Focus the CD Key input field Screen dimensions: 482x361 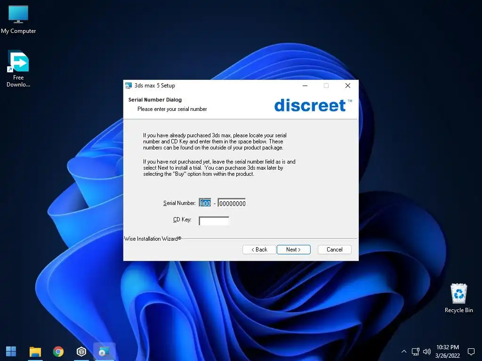pos(214,221)
